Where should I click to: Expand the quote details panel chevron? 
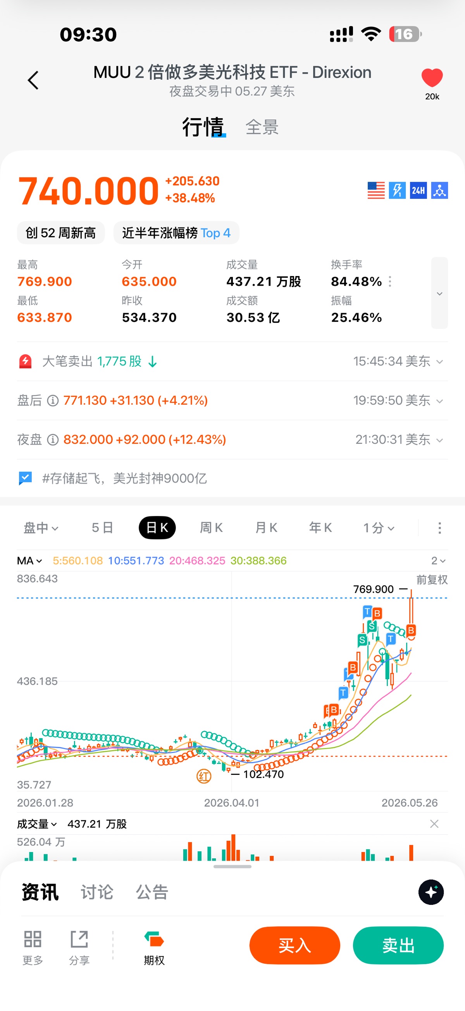coord(439,293)
